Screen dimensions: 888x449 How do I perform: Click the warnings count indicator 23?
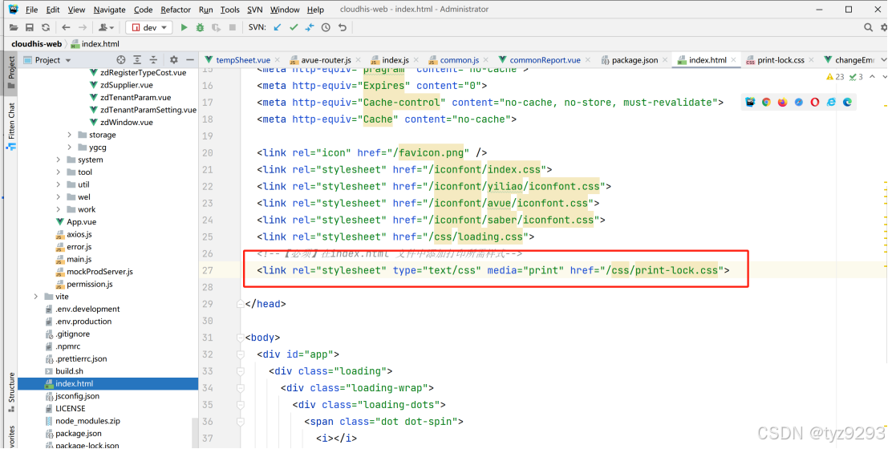pyautogui.click(x=835, y=77)
